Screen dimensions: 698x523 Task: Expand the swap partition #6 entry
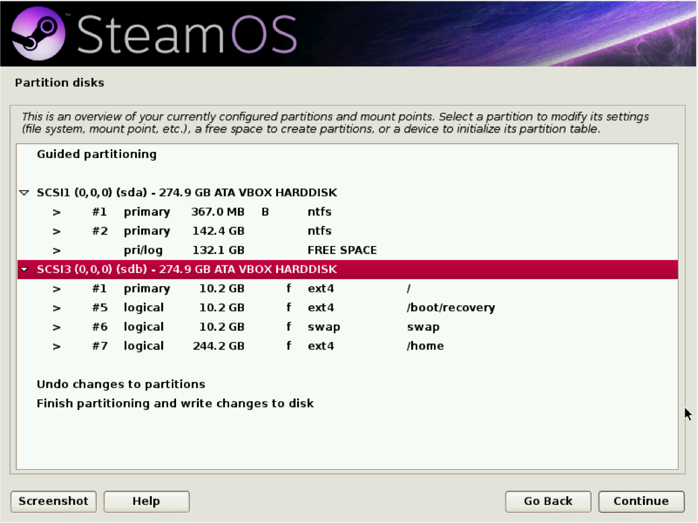coord(56,327)
